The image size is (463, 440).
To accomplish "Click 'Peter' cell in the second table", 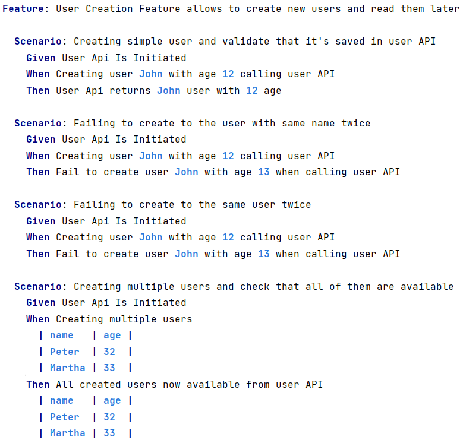I will click(65, 417).
